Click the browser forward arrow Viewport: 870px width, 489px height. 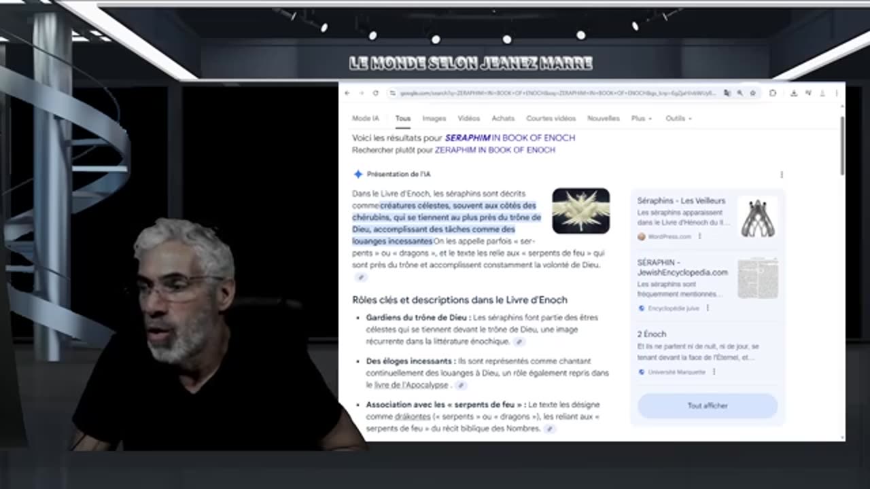tap(361, 93)
